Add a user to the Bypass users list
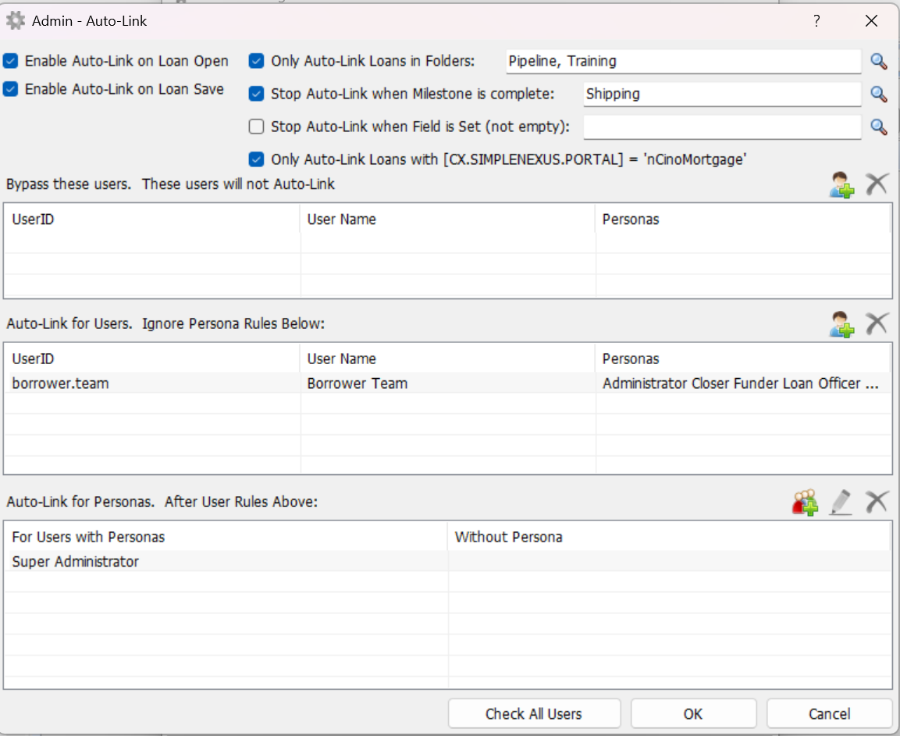The width and height of the screenshot is (900, 736). 841,185
